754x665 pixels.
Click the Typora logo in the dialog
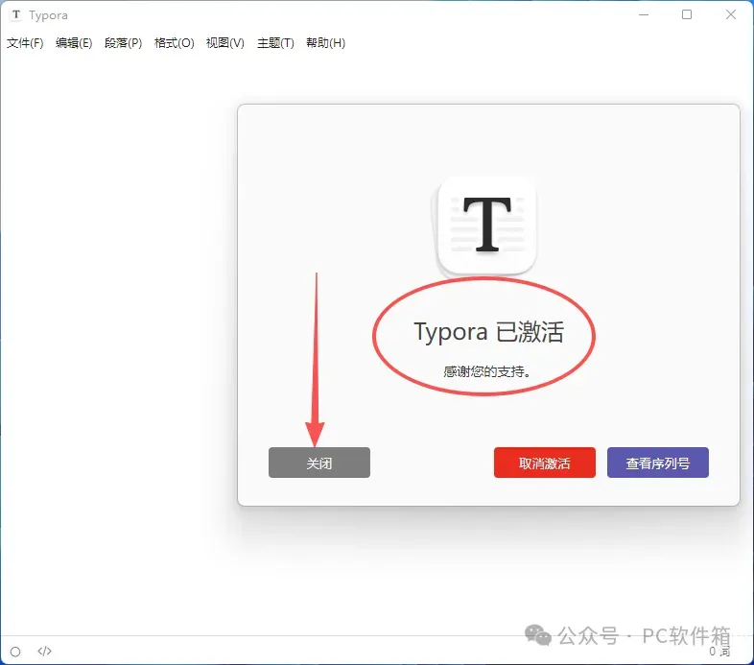coord(486,226)
